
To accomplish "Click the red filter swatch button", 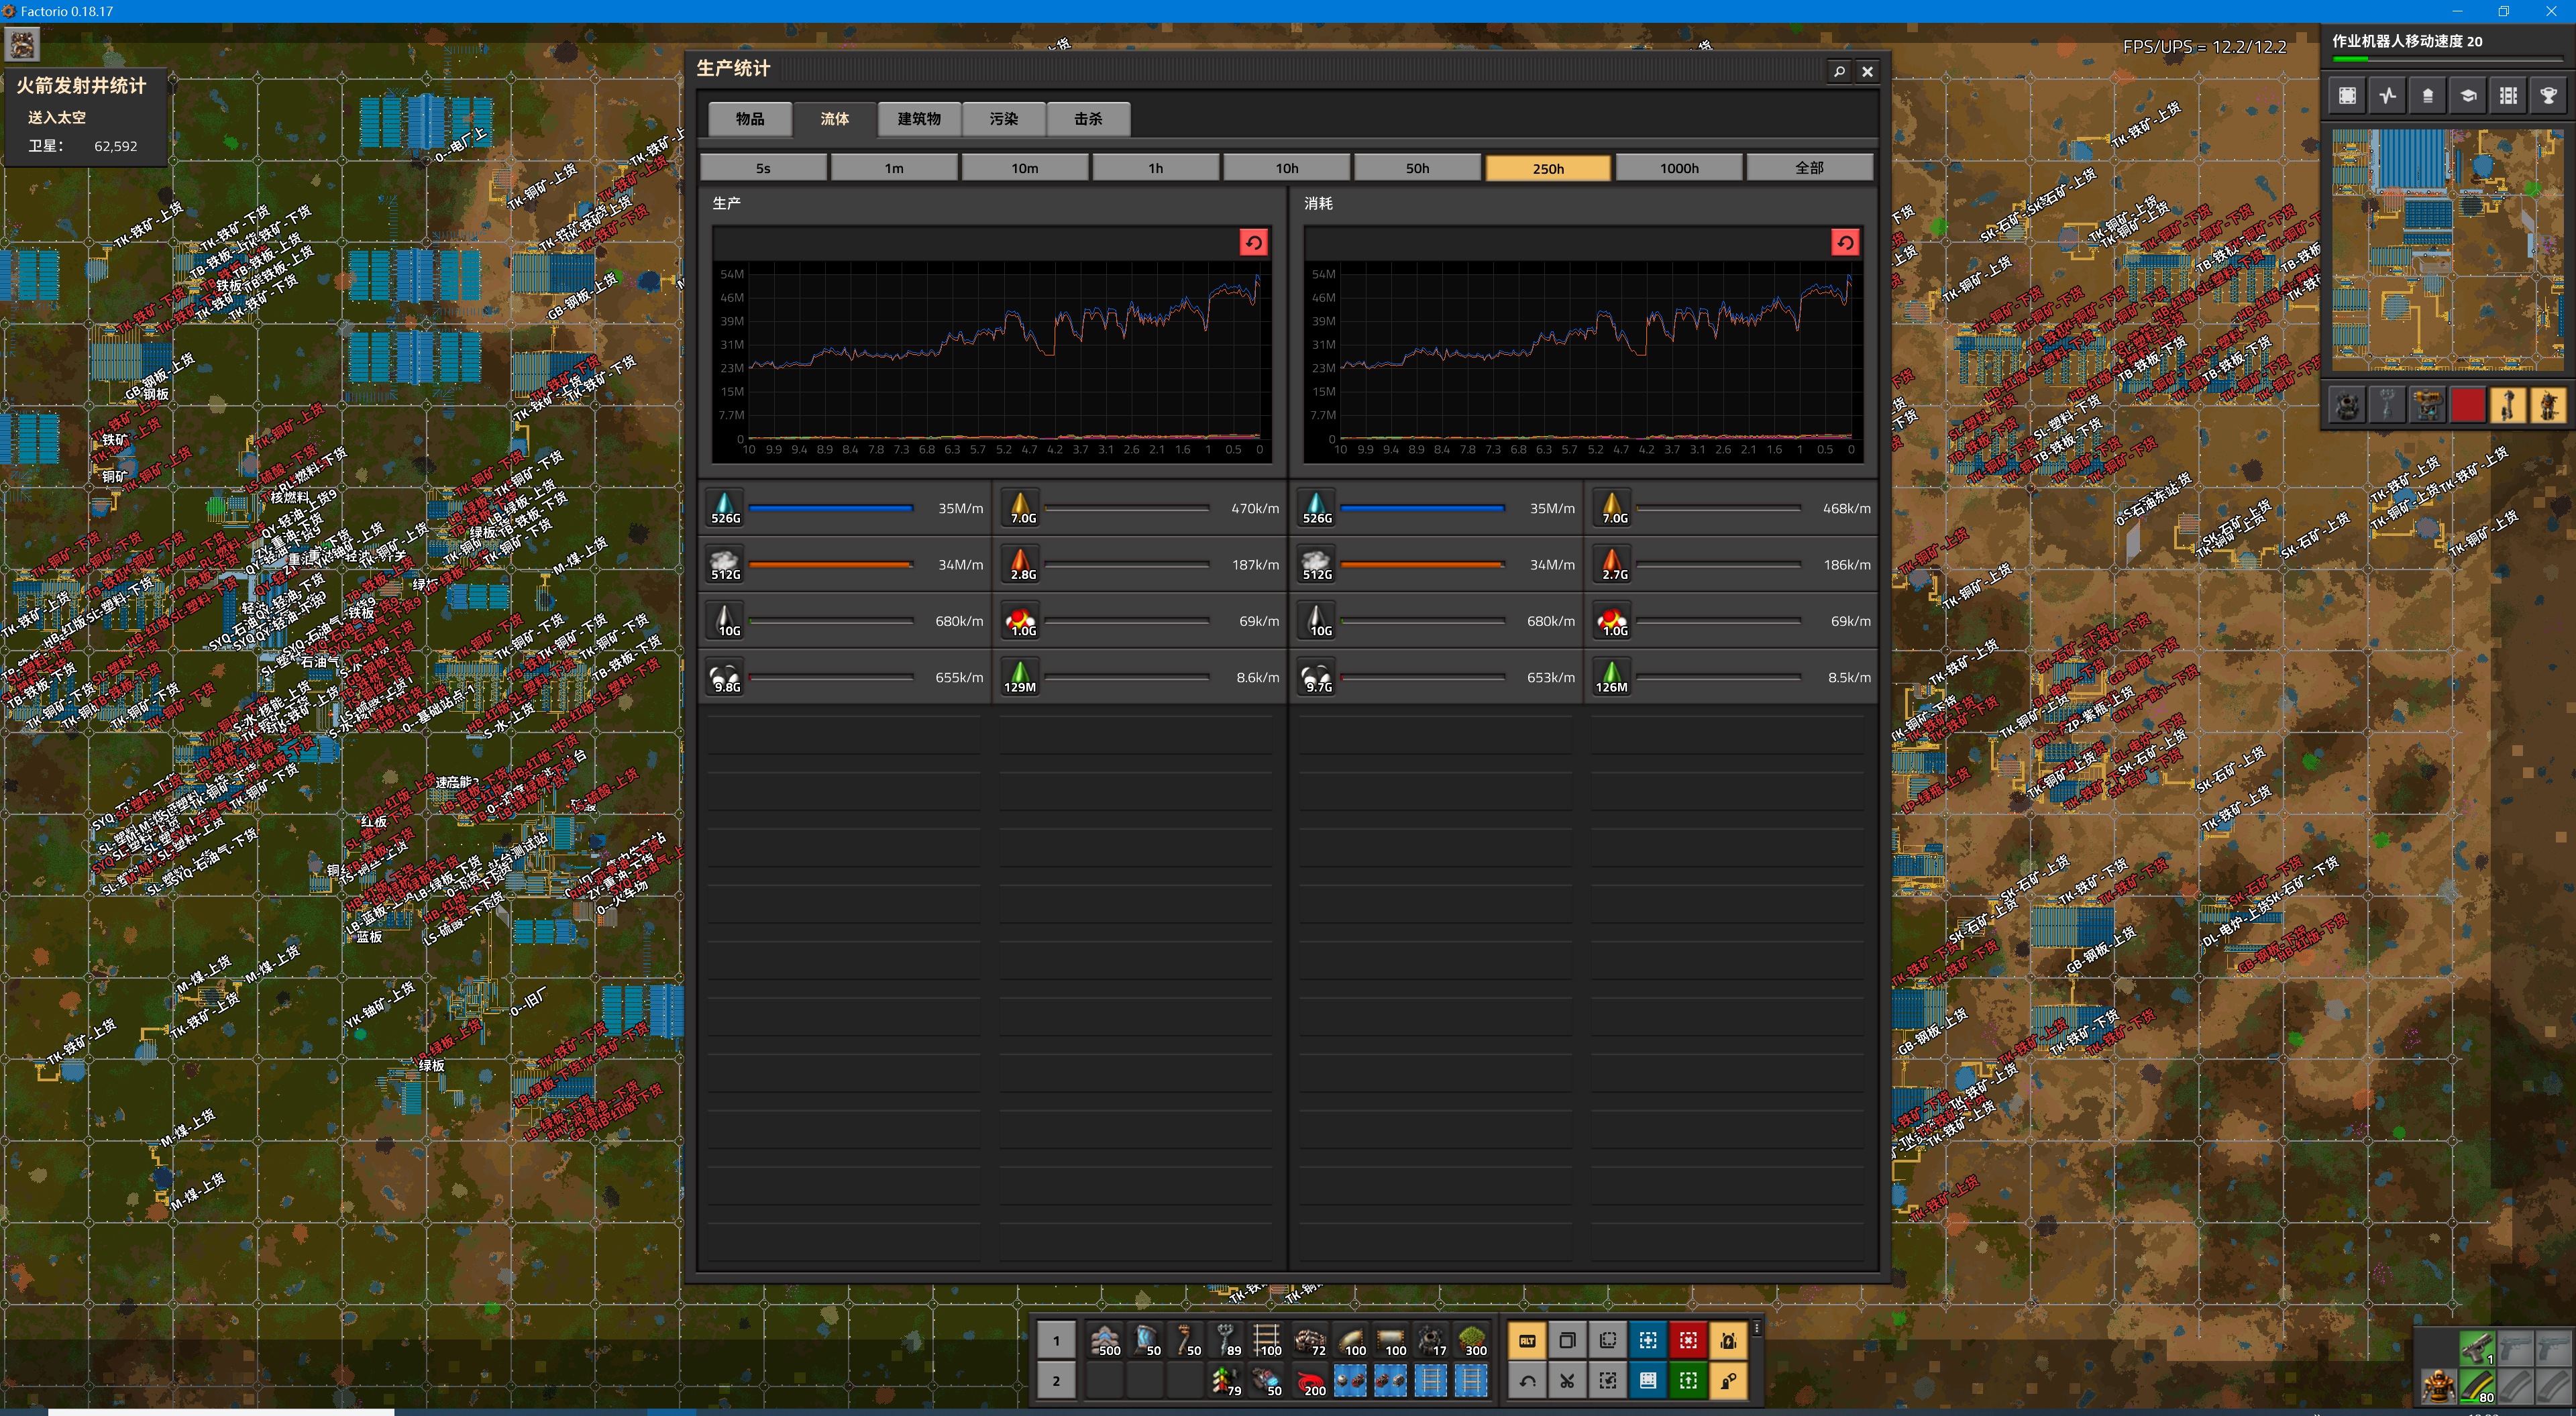I will point(2467,405).
